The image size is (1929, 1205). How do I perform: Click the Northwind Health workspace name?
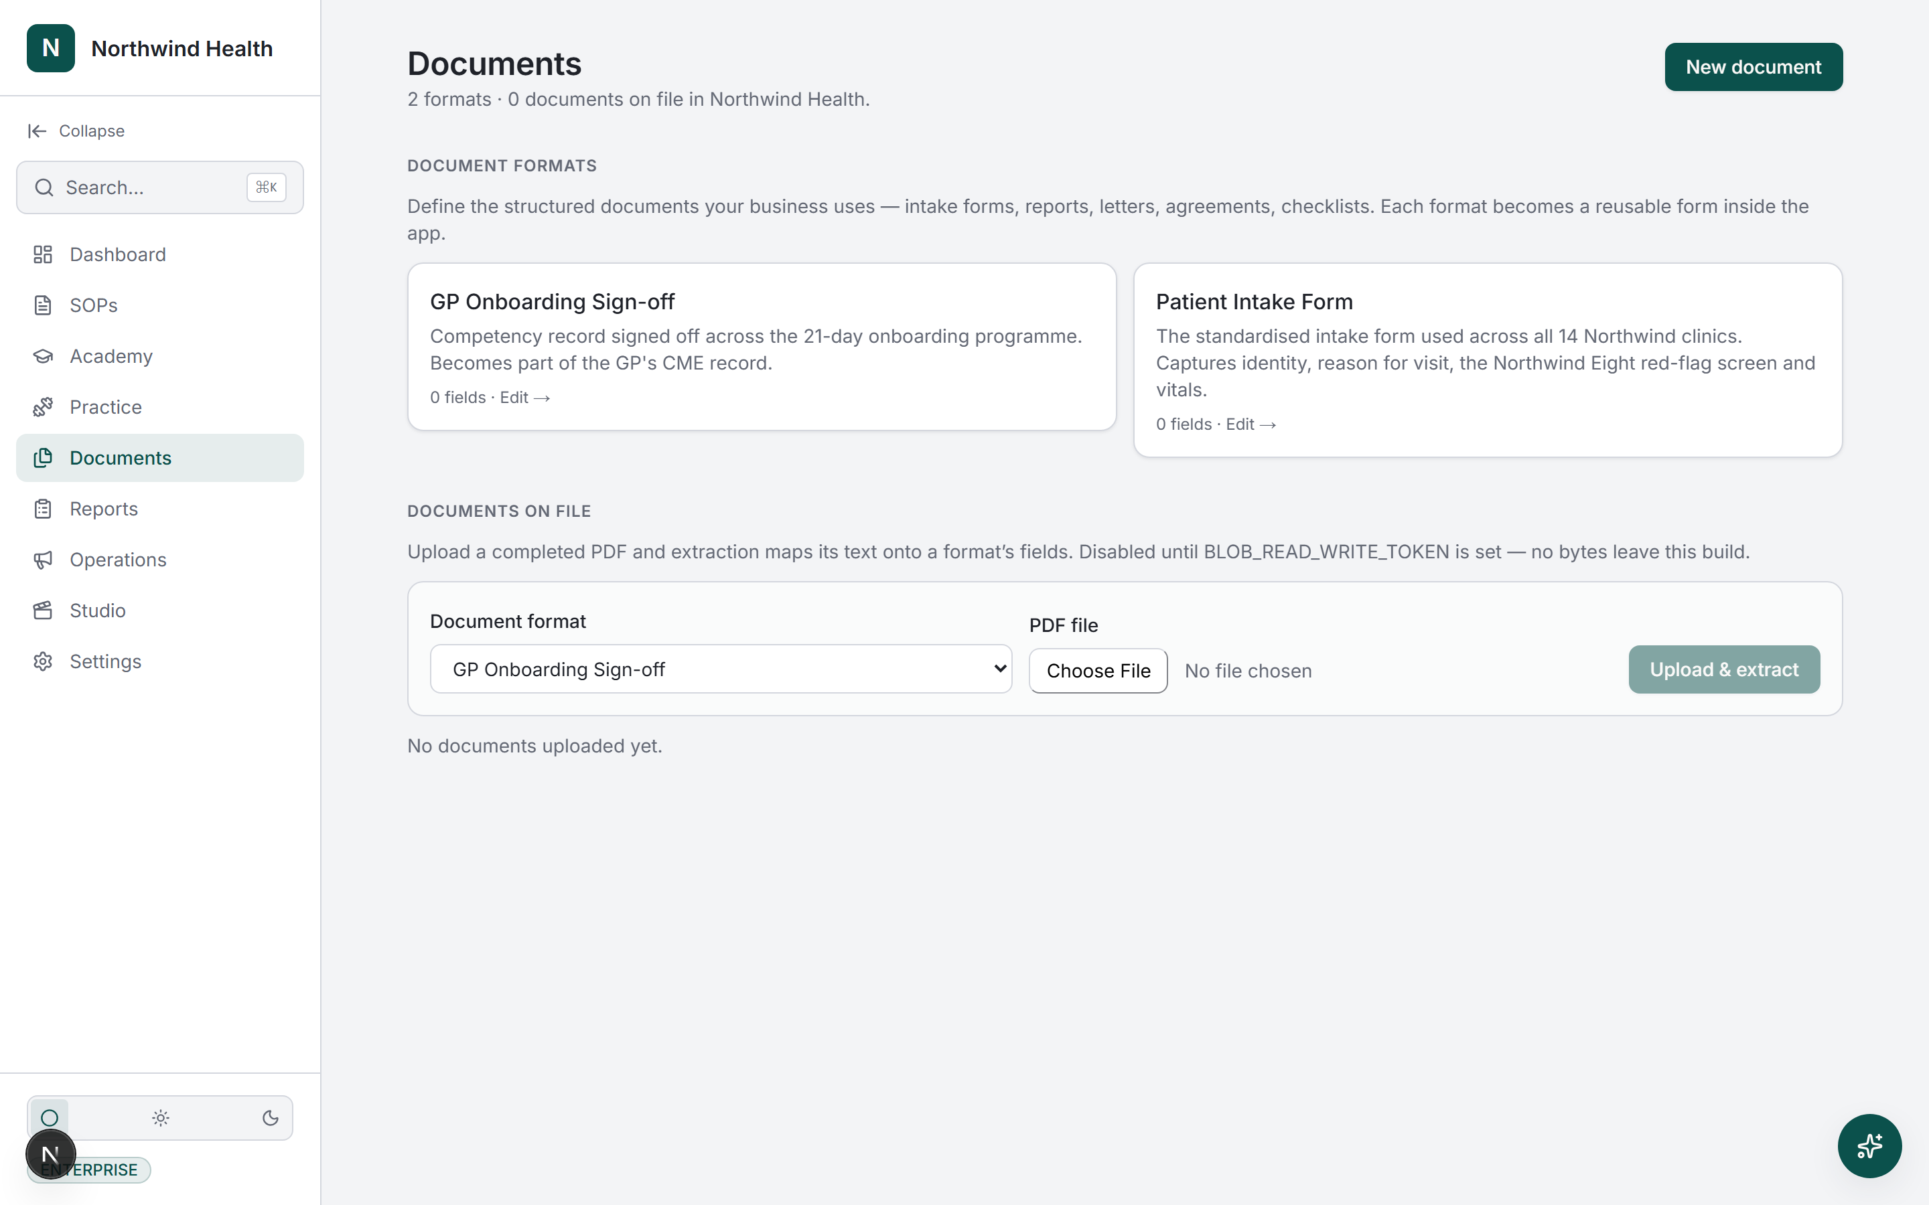tap(182, 49)
